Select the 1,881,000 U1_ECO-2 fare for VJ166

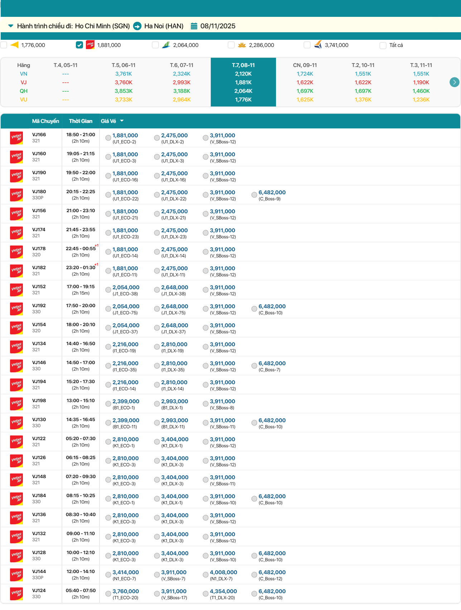click(108, 138)
